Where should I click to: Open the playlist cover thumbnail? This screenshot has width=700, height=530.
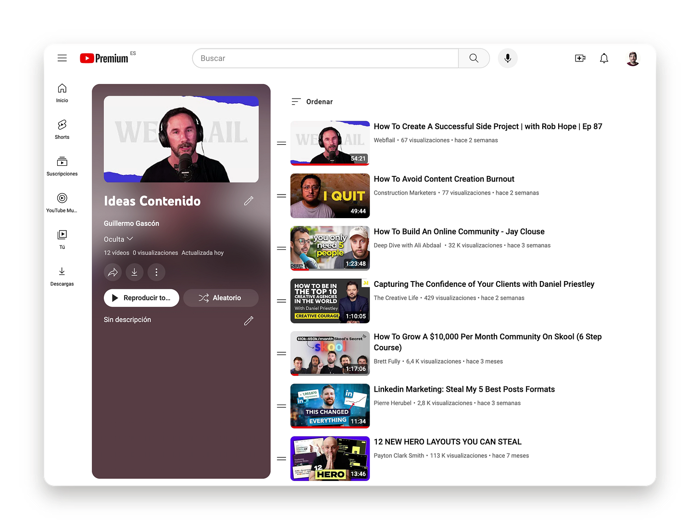coord(181,139)
